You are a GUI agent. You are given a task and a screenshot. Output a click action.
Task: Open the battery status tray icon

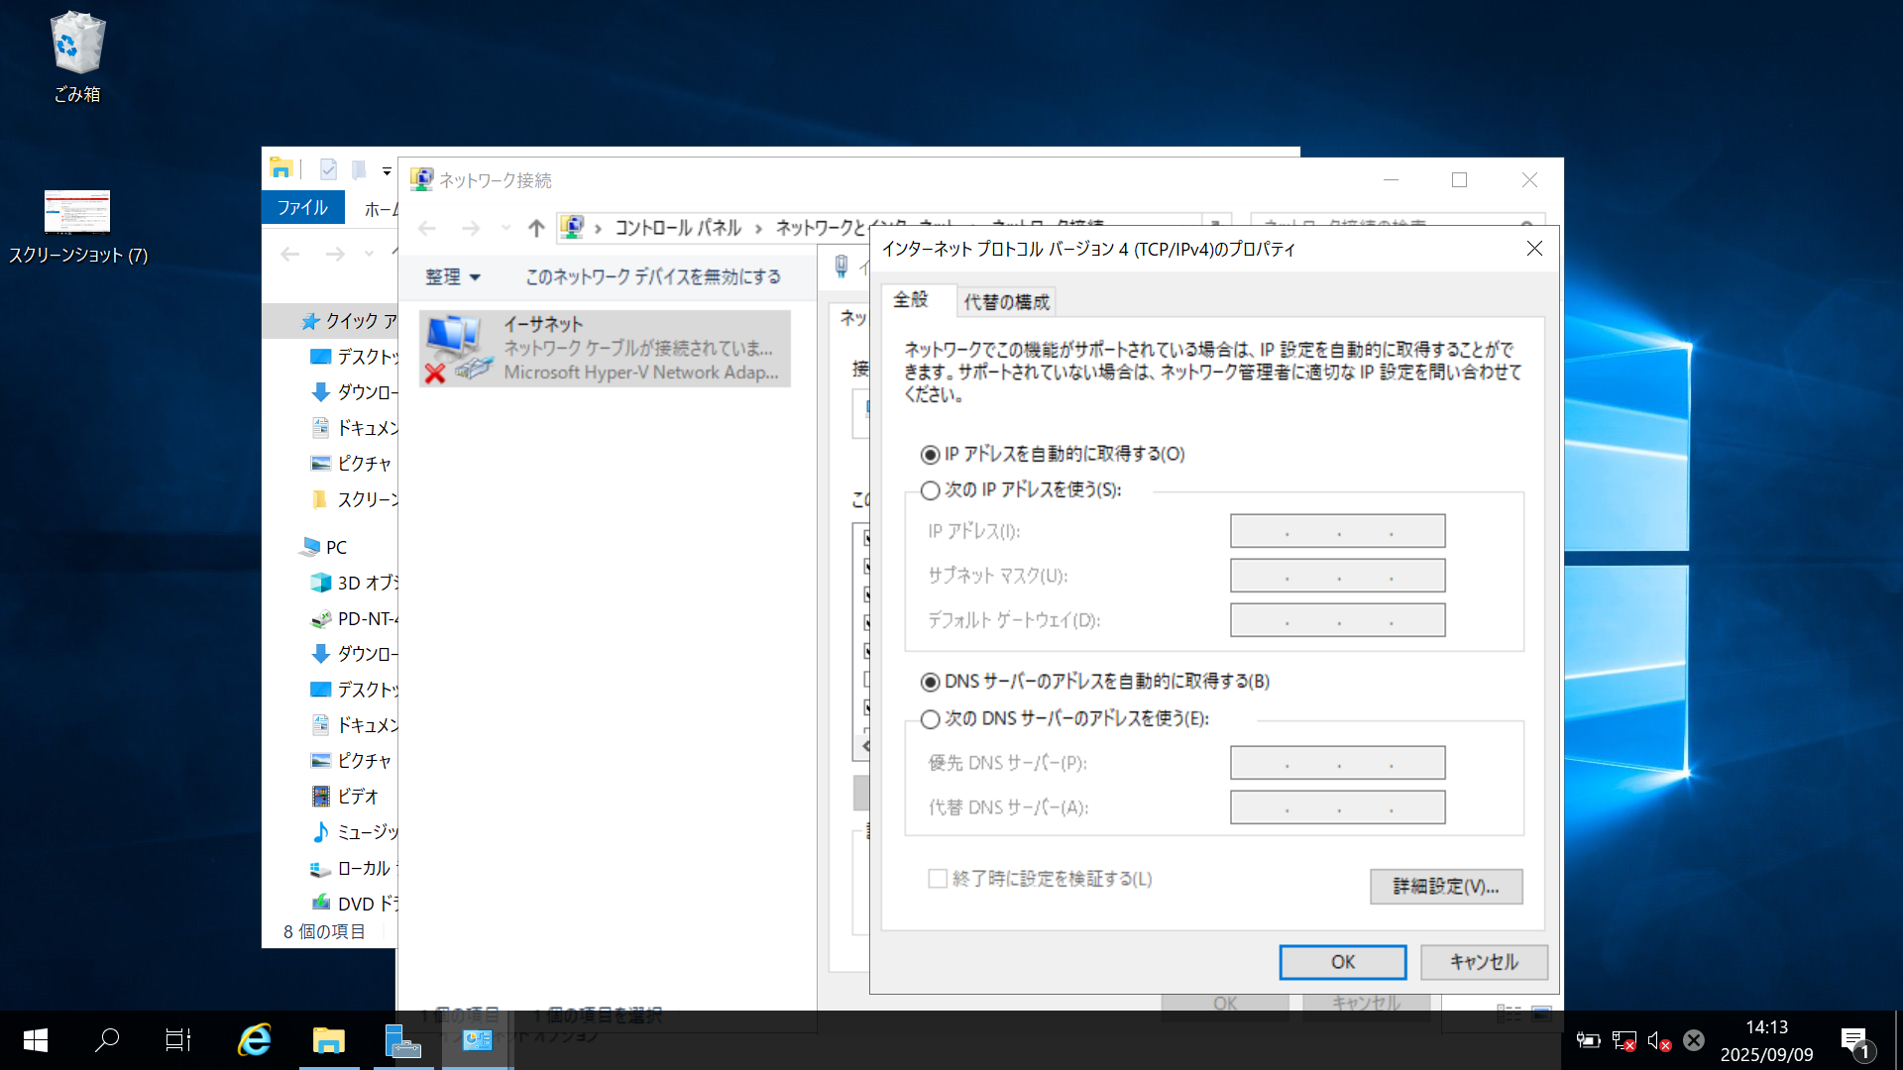pos(1588,1040)
